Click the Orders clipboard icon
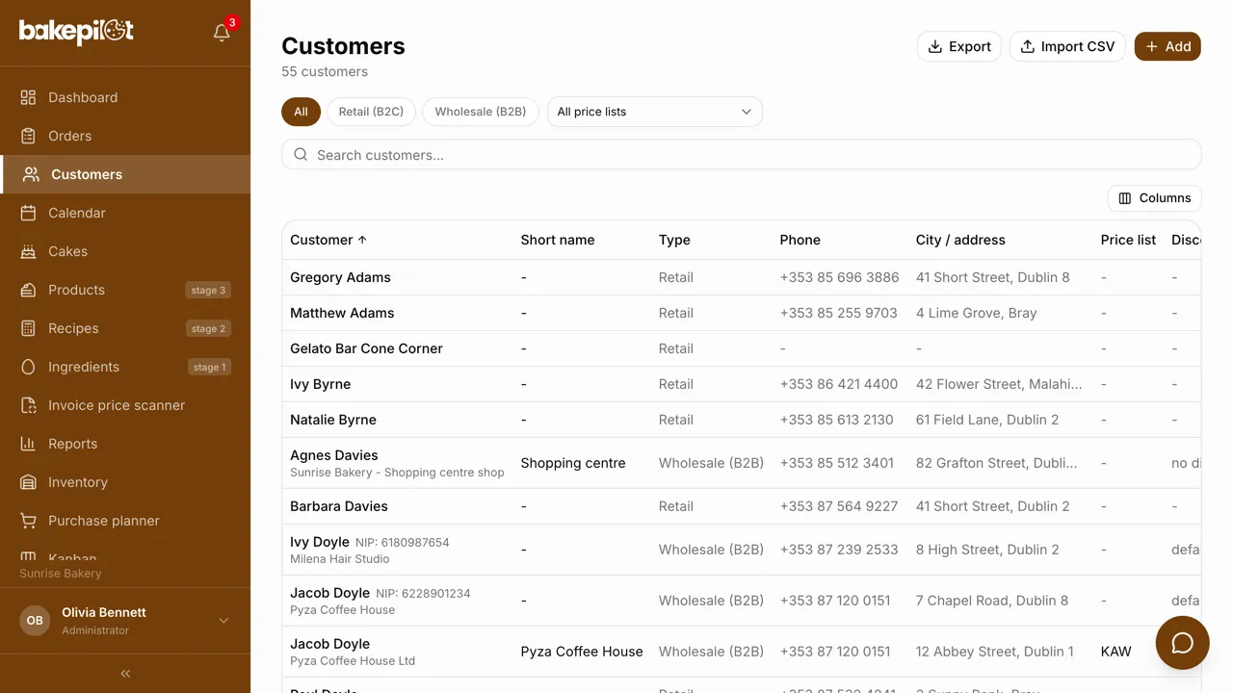The height and width of the screenshot is (693, 1233). pos(29,136)
